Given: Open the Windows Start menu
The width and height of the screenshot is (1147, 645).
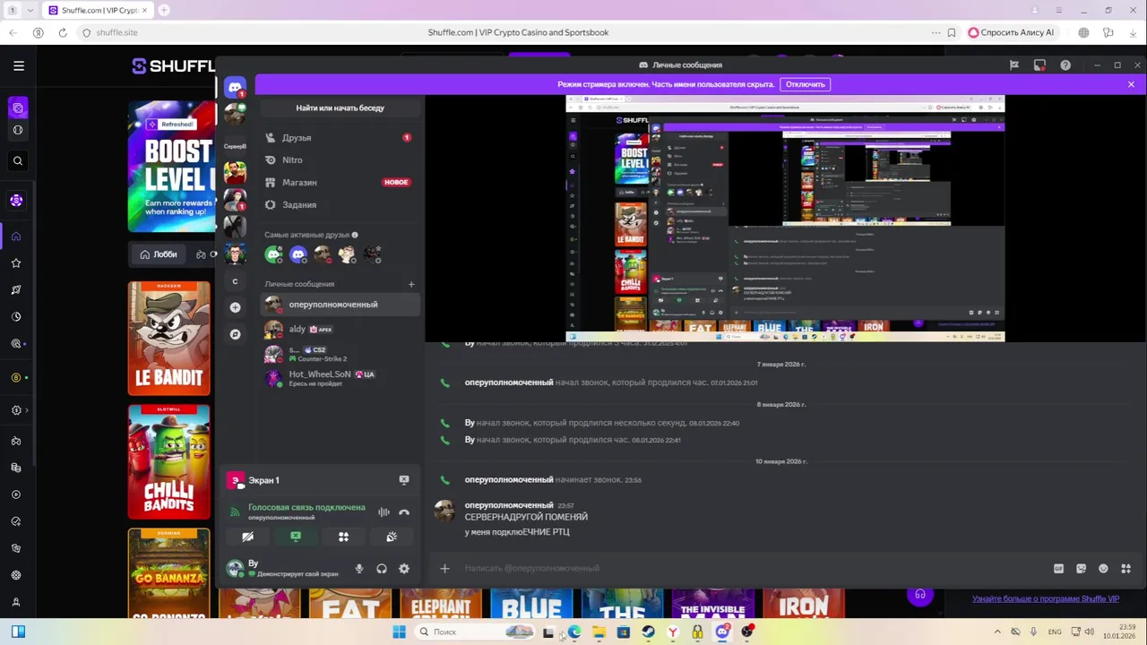Looking at the screenshot, I should pos(399,632).
